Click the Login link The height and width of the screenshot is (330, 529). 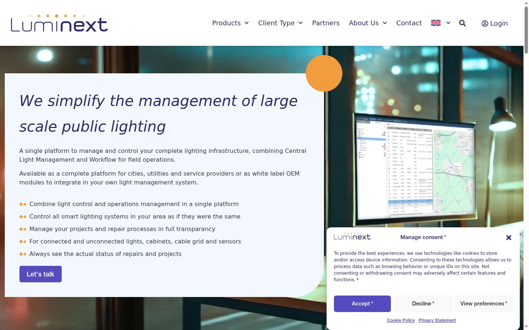[494, 23]
